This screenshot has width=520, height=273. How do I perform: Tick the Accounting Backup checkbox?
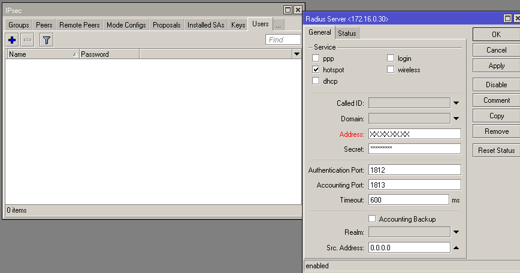[372, 219]
